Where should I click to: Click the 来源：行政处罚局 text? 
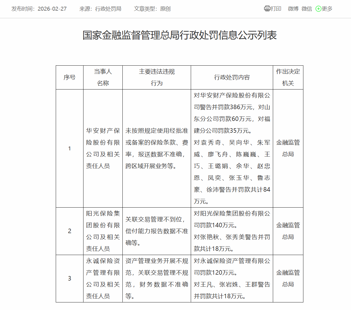click(x=100, y=9)
